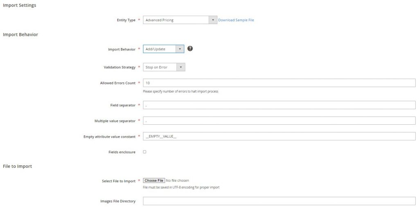This screenshot has width=419, height=207.
Task: Click into the Field separator input
Action: point(279,105)
